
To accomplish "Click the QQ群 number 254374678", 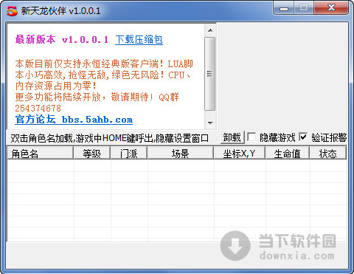I will coord(38,108).
